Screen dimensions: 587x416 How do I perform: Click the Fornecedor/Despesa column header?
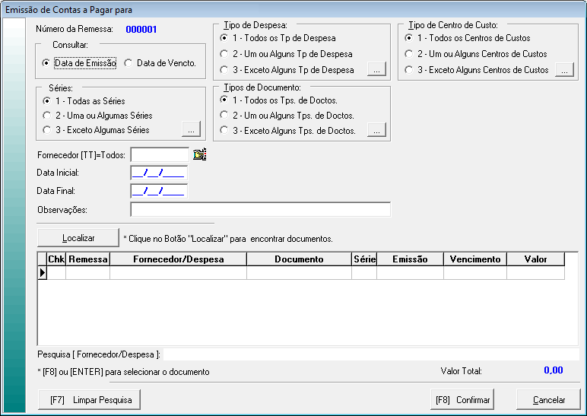point(178,259)
